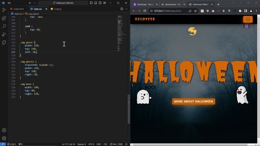Split the editor to the right

point(122,9)
